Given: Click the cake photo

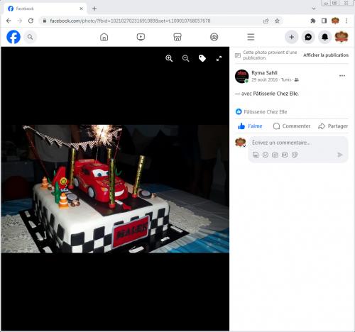Looking at the screenshot, I should [x=115, y=189].
